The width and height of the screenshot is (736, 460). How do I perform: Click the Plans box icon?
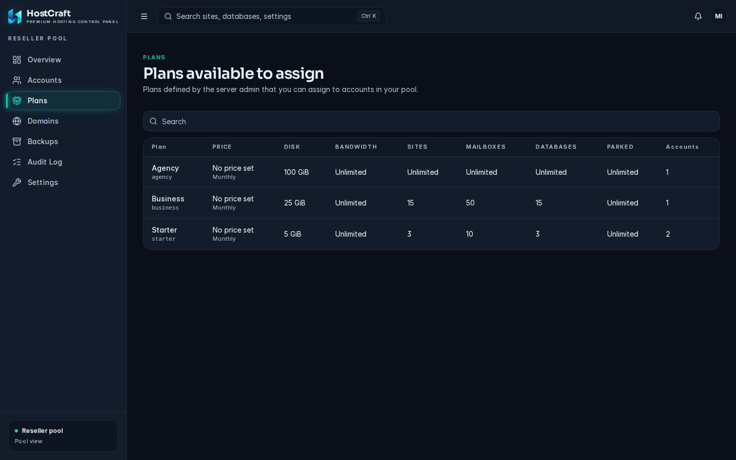[17, 101]
